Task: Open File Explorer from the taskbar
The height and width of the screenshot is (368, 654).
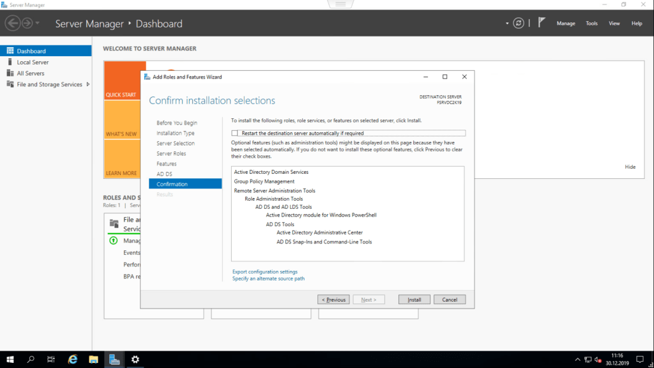Action: tap(93, 360)
